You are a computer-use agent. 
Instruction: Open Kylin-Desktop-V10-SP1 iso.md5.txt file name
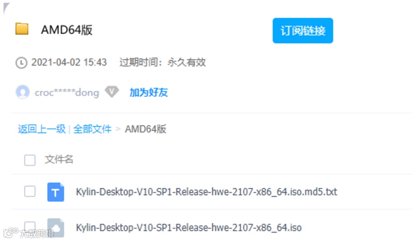pyautogui.click(x=207, y=192)
